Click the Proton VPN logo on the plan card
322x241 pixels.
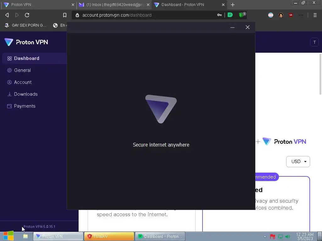coord(284,142)
